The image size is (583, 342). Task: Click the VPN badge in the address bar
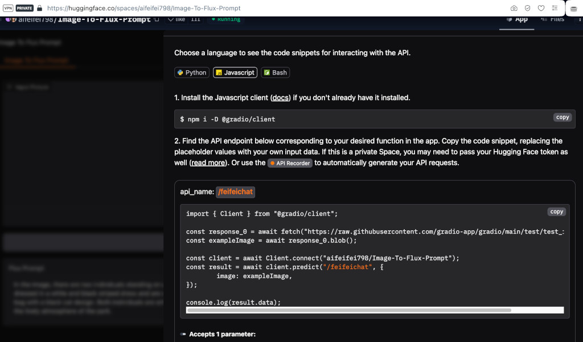coord(8,8)
